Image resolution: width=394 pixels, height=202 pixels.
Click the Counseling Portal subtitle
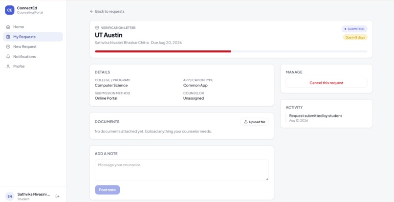[x=30, y=13]
